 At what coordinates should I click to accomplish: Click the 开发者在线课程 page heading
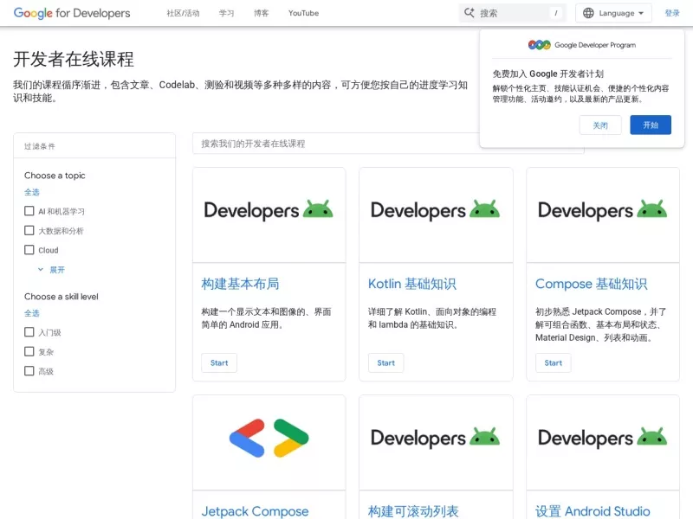[74, 59]
